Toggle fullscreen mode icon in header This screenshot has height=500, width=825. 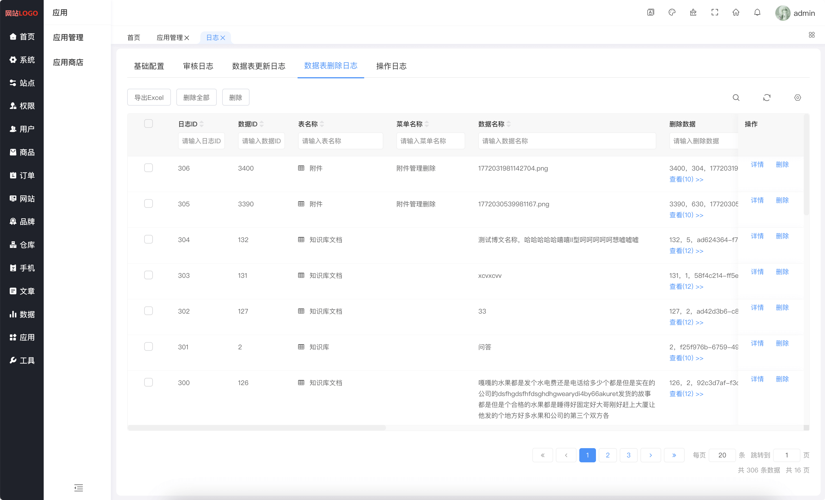(714, 12)
